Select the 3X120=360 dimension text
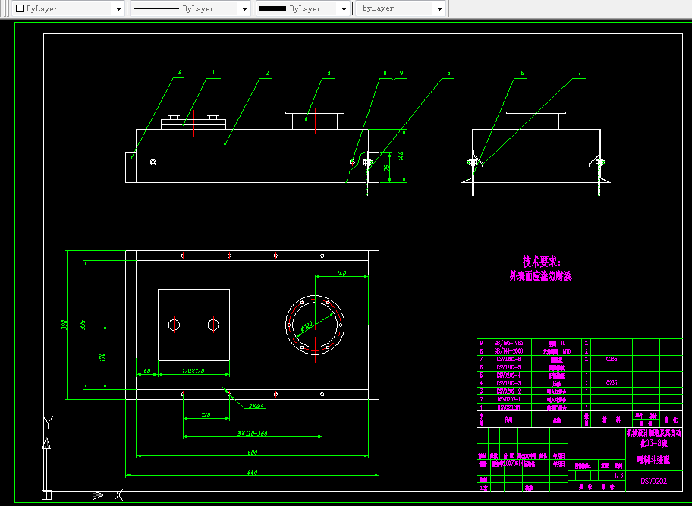Image resolution: width=692 pixels, height=506 pixels. [x=253, y=433]
